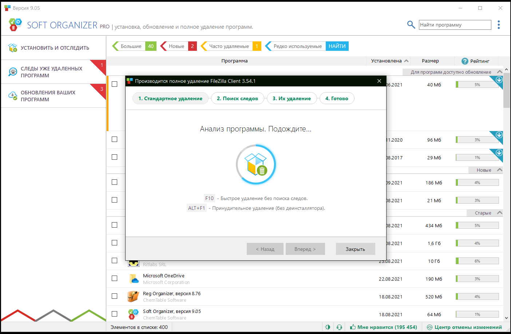This screenshot has width=511, height=334.
Task: Click into the 'Найти программу' search field
Action: (x=455, y=25)
